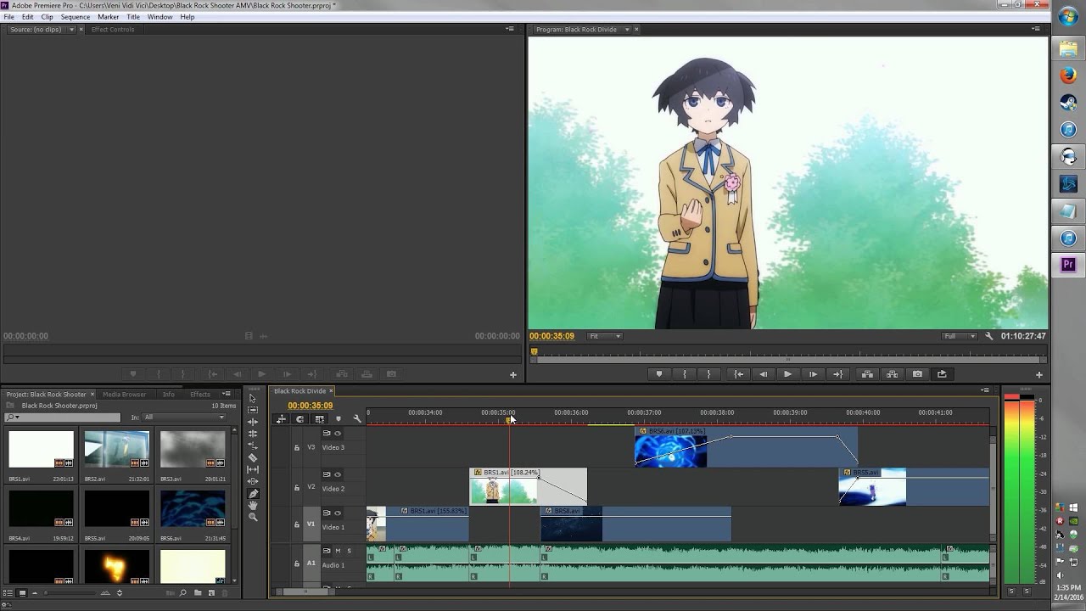Screen dimensions: 1086x611
Task: Step forward one frame
Action: pos(813,374)
